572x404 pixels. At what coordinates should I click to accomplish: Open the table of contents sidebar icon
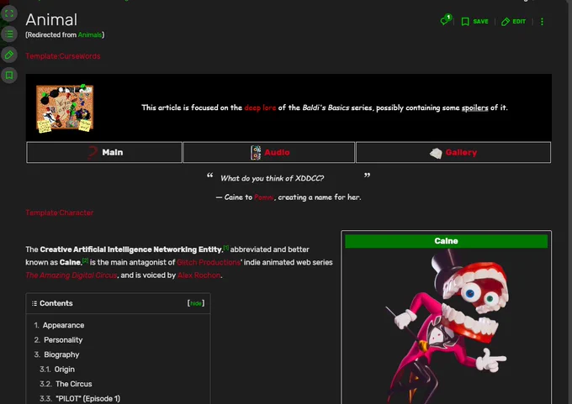pyautogui.click(x=9, y=34)
